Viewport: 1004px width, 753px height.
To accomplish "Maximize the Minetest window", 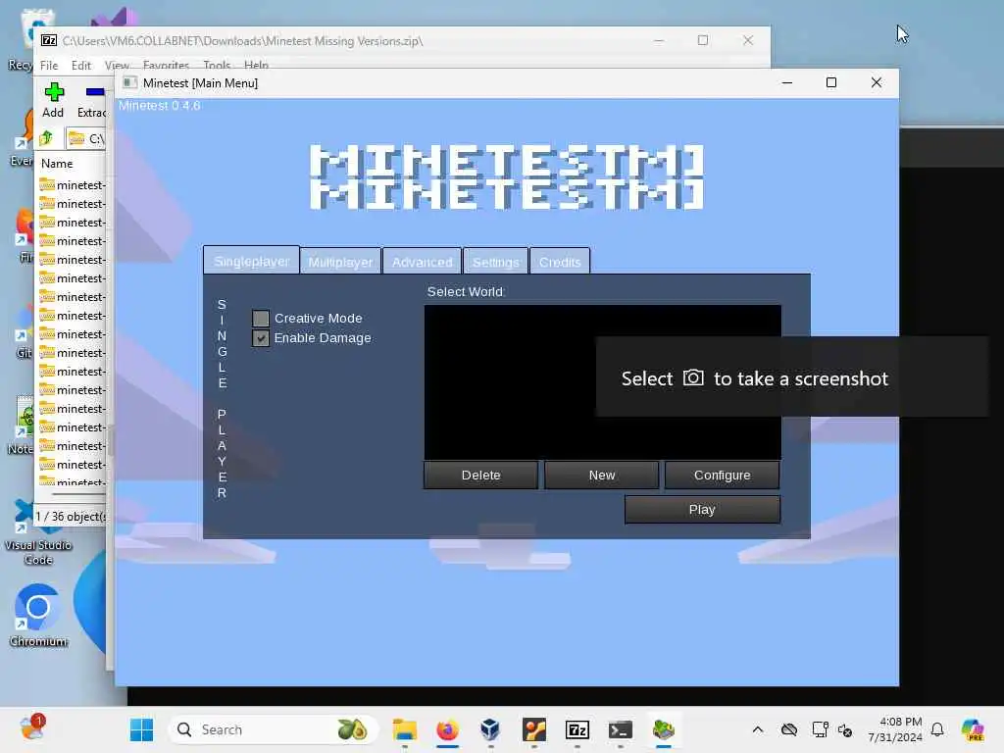I will coord(831,82).
